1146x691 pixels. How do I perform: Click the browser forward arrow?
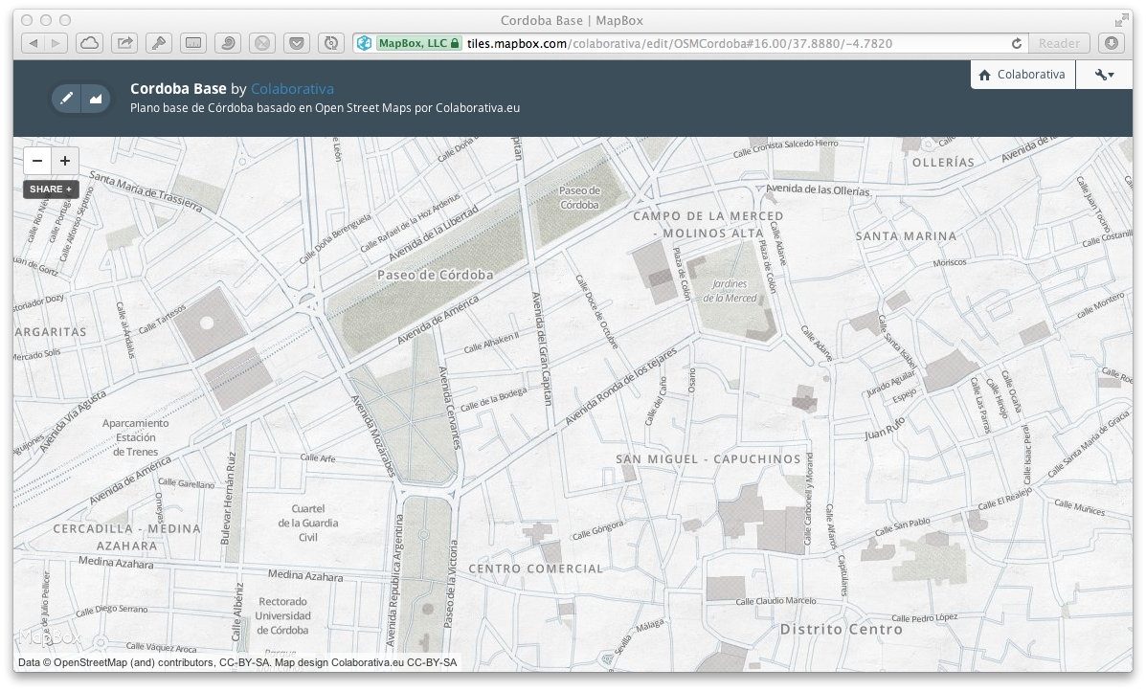(56, 43)
